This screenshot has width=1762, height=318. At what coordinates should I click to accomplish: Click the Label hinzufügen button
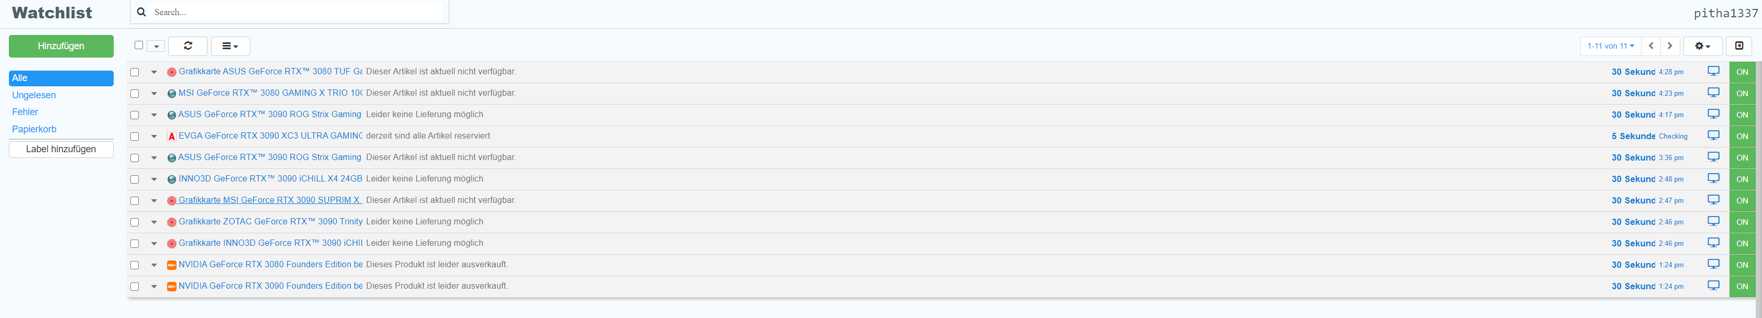click(x=61, y=149)
